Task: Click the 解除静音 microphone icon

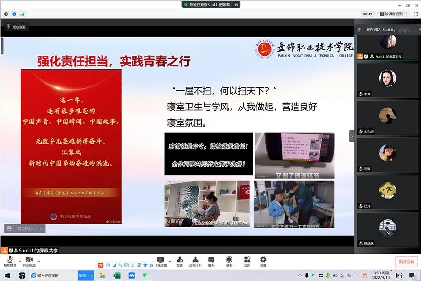Action: point(10,259)
